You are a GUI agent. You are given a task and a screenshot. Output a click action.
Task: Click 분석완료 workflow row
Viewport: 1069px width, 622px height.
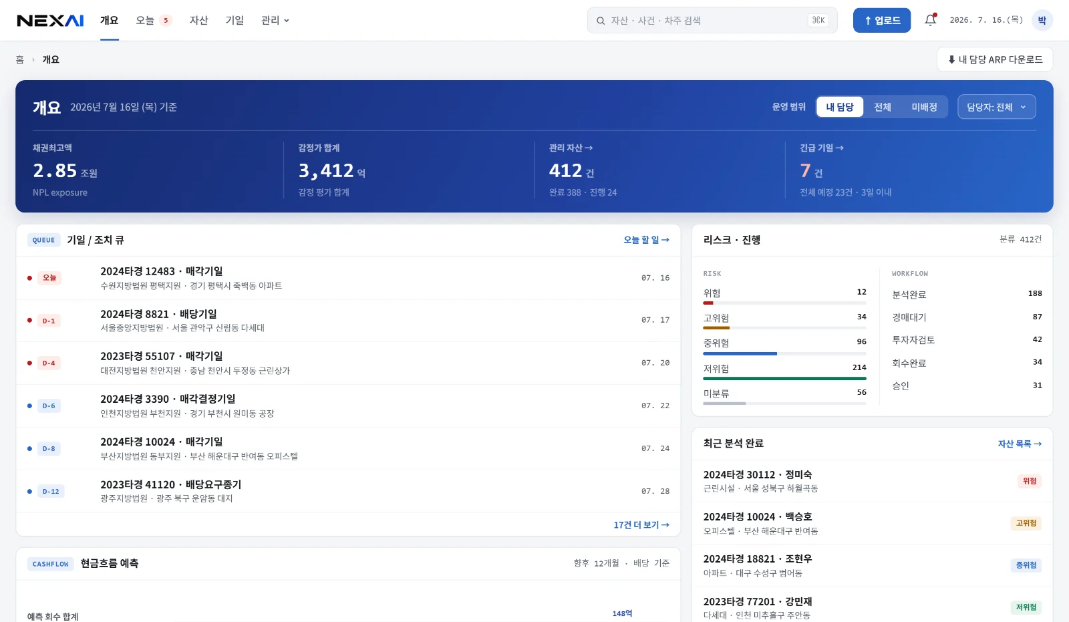(967, 294)
